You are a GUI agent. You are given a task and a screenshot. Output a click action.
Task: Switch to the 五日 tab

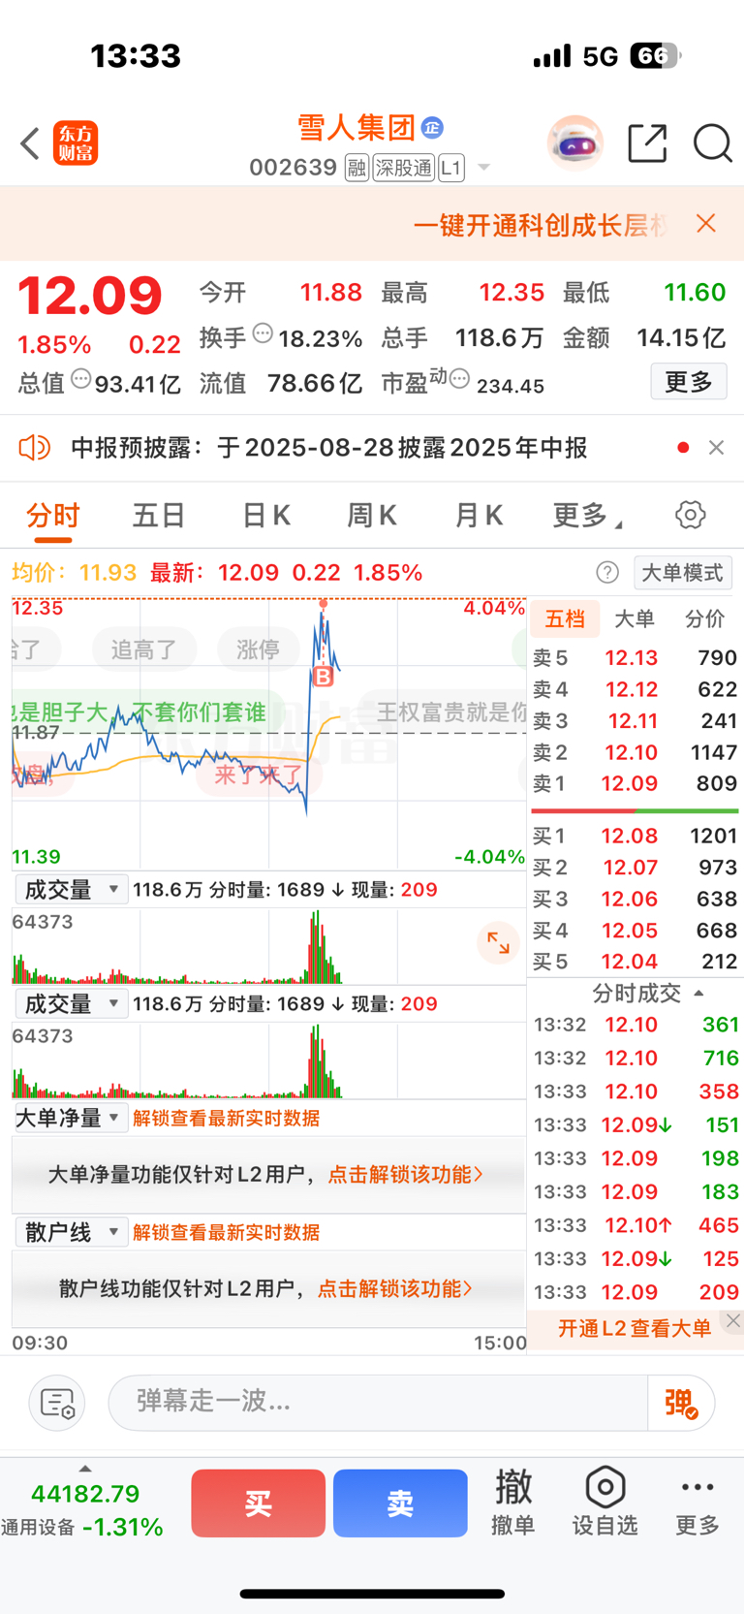(x=159, y=515)
